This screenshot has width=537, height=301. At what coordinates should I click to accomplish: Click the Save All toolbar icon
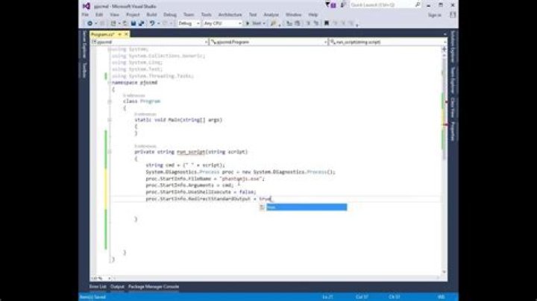coord(142,23)
